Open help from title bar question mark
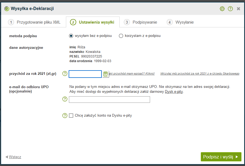This screenshot has width=245, height=166. (x=230, y=9)
